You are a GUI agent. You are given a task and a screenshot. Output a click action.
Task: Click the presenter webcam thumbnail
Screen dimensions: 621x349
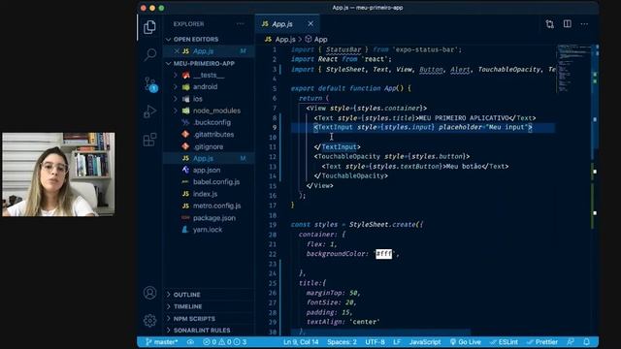58,174
